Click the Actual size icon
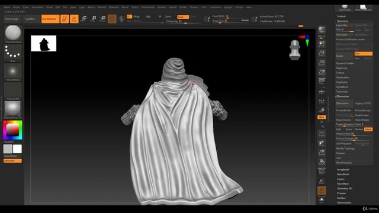Viewport: 379px width, 213px height. click(322, 63)
